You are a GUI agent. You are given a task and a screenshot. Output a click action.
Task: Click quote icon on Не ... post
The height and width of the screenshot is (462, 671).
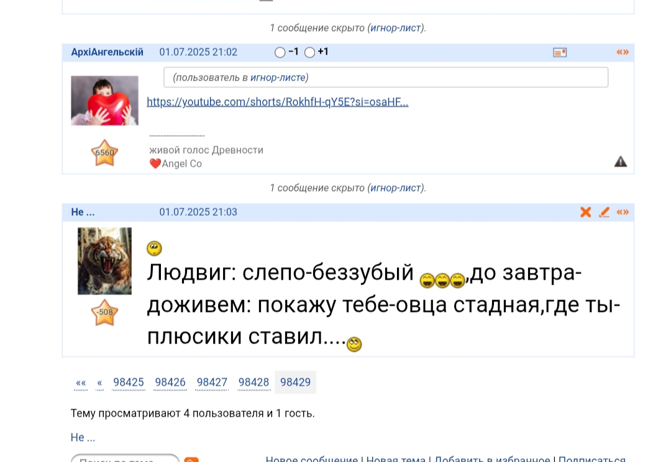[622, 212]
